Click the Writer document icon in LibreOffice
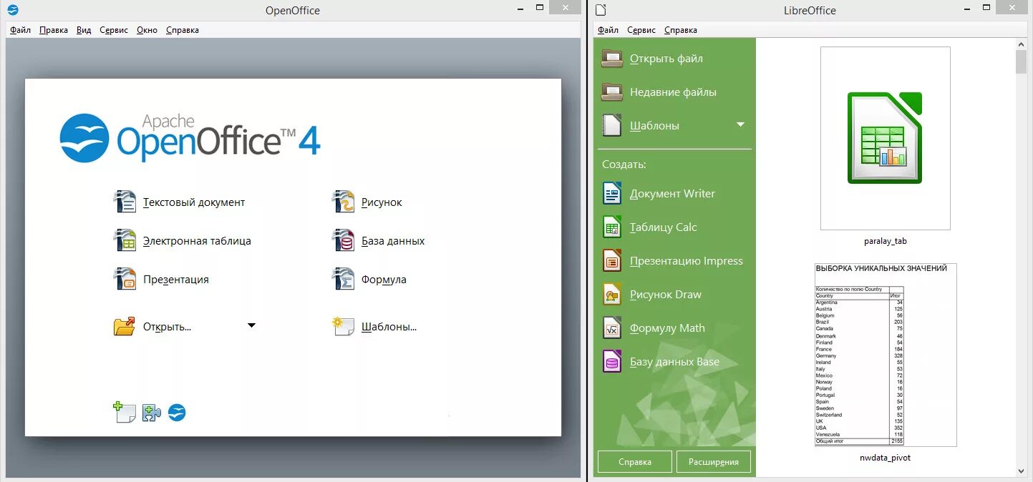The width and height of the screenshot is (1033, 482). [612, 193]
